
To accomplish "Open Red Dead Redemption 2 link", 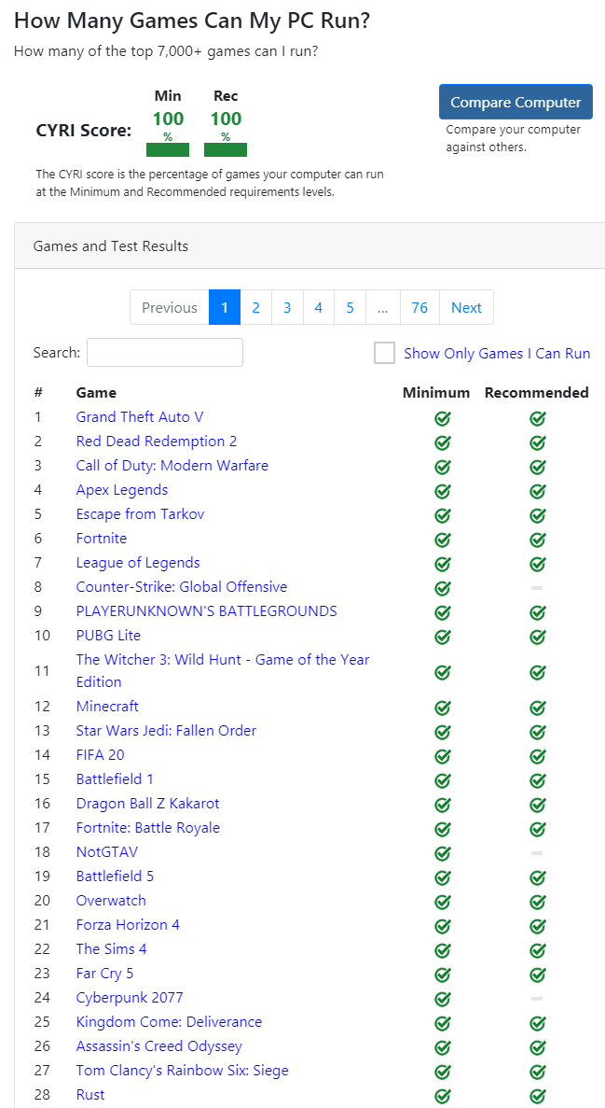I will 157,441.
